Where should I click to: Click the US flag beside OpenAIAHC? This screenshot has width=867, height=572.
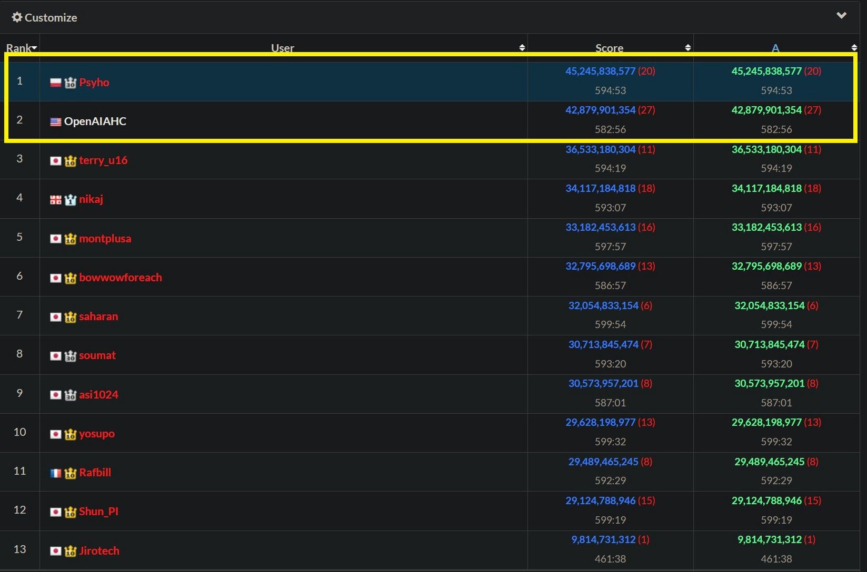(56, 121)
